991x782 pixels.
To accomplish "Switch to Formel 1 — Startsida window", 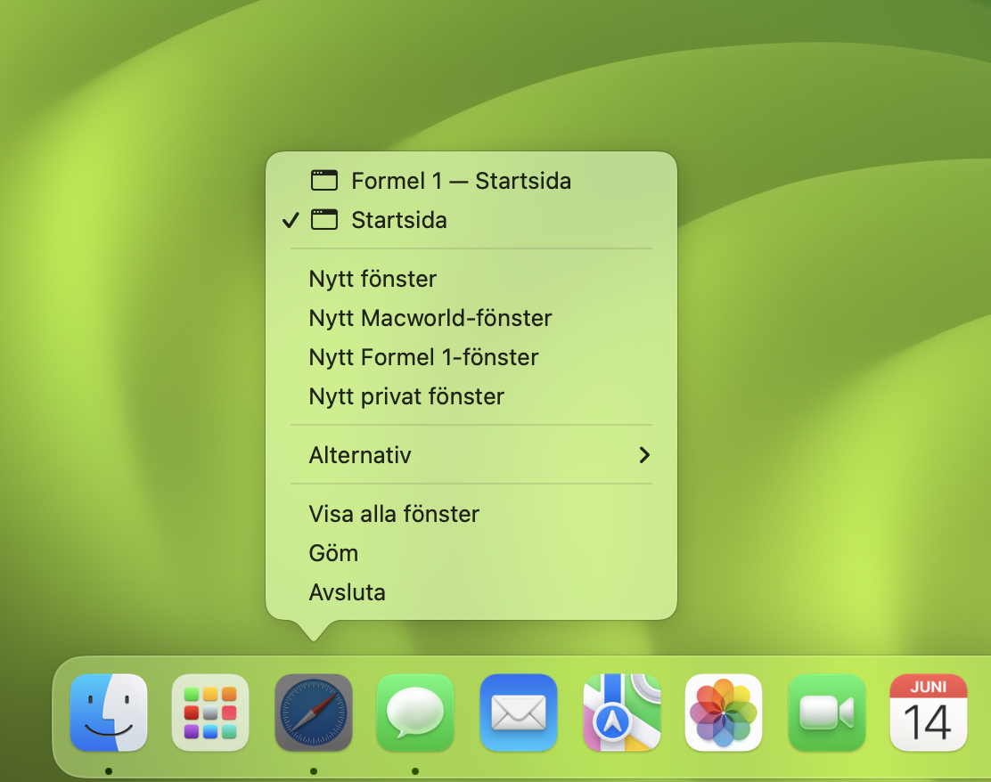I will pyautogui.click(x=461, y=181).
